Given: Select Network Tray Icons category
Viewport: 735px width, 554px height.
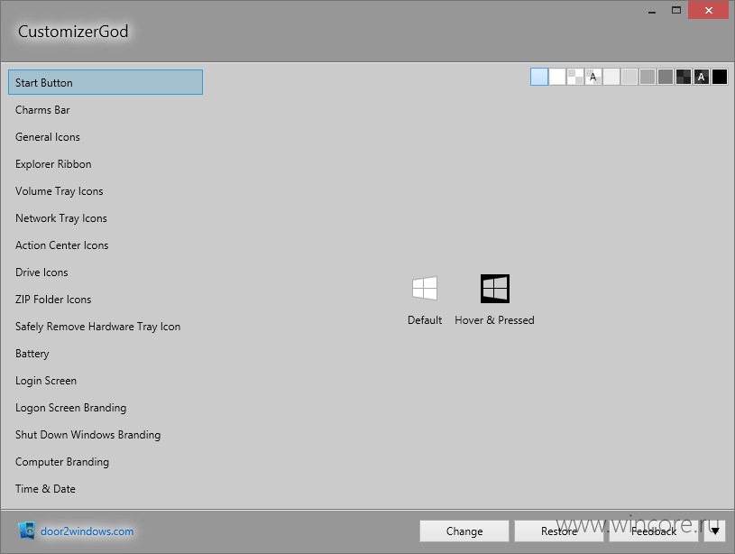Looking at the screenshot, I should (x=106, y=218).
